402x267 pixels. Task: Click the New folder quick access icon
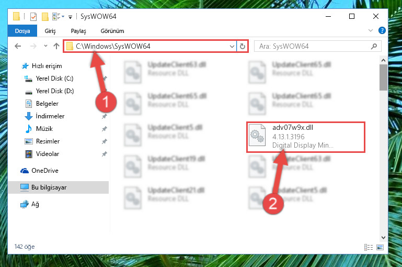45,17
